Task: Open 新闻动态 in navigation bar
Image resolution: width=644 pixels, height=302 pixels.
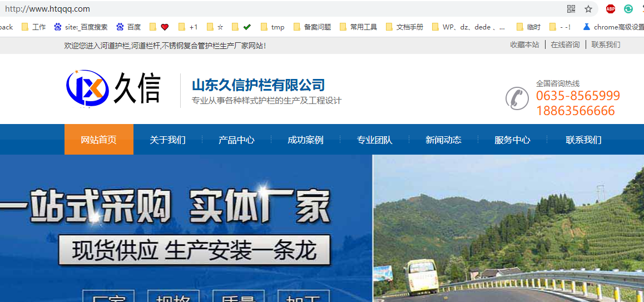Action: click(443, 140)
